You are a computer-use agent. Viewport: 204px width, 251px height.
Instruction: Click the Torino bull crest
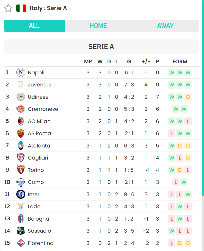(21, 170)
